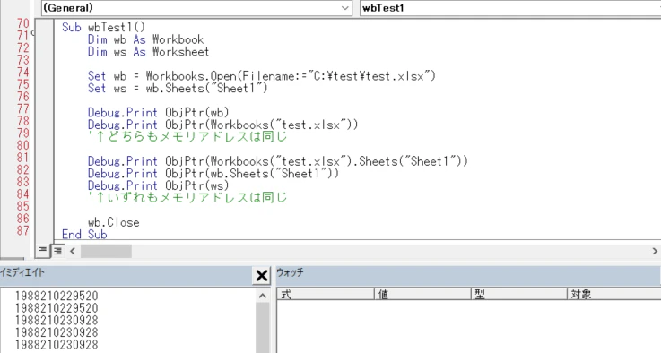Screen dimensions: 661x353
Task: Click line number 70 in margin
Action: point(23,23)
